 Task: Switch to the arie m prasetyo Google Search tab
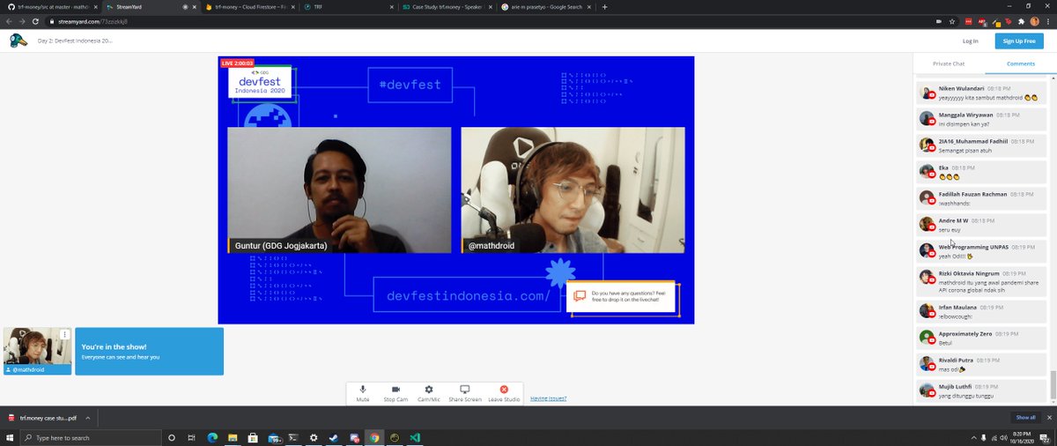tap(545, 6)
